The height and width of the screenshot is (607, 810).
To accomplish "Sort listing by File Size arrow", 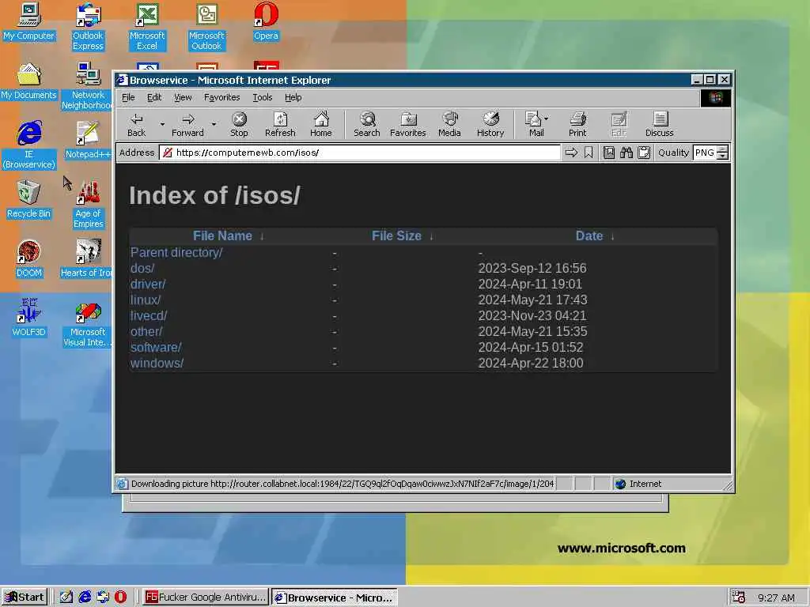I will [431, 236].
